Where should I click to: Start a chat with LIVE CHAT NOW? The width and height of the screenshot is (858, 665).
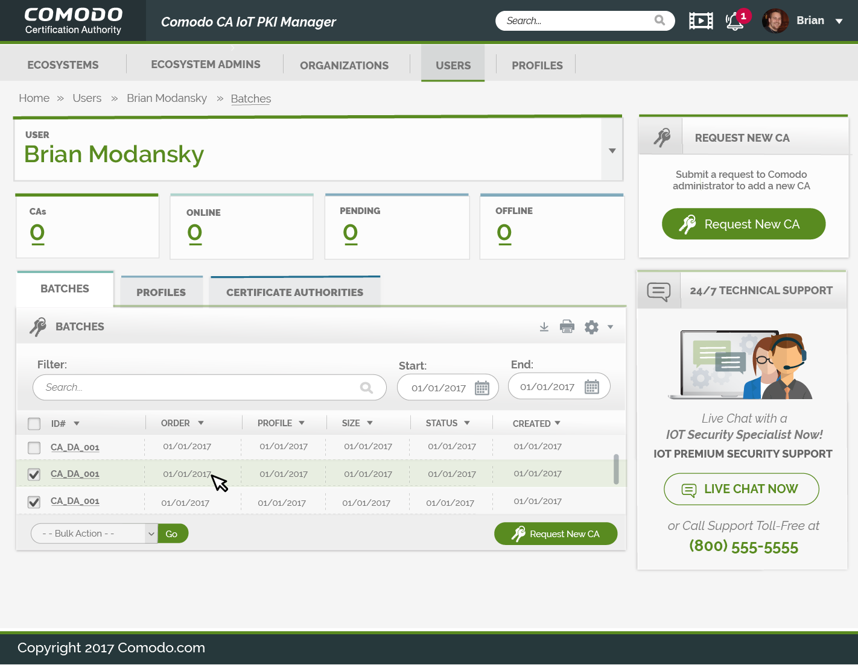(x=742, y=489)
